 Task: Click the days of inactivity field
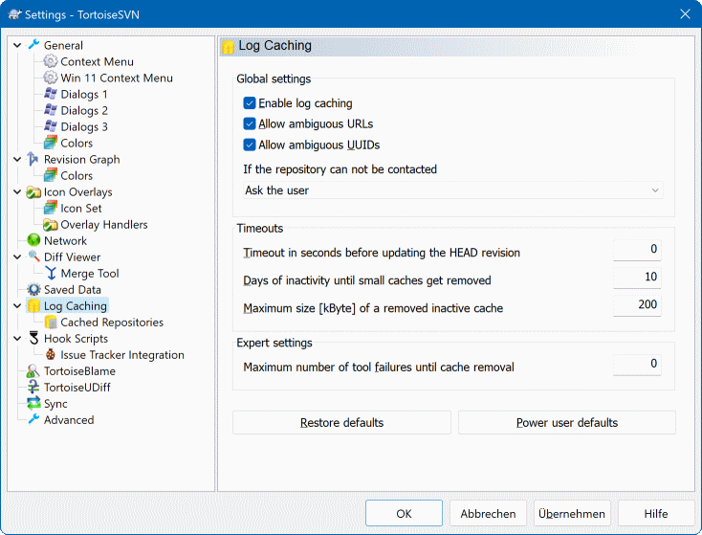coord(637,278)
